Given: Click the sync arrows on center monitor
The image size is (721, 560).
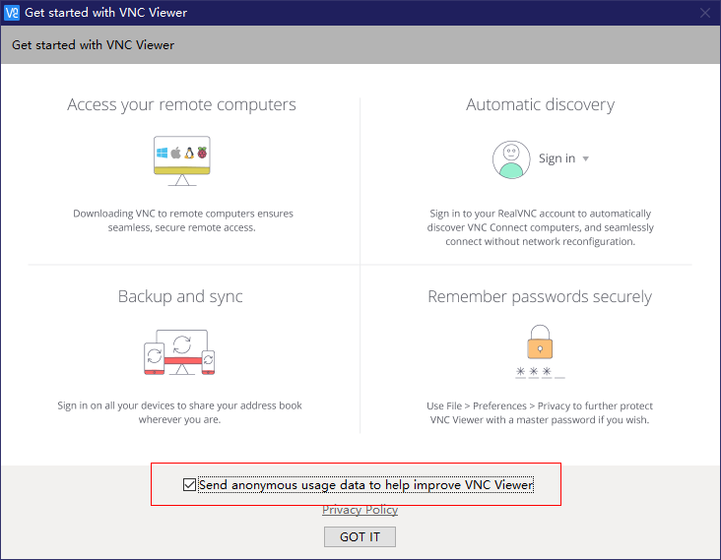Looking at the screenshot, I should click(x=181, y=343).
